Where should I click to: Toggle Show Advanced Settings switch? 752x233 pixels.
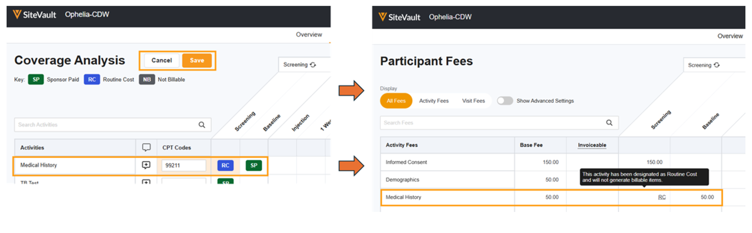point(505,101)
